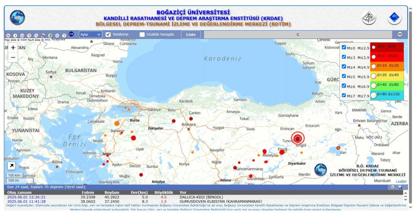Select the d>10 d≤20 depth radio button

374,66
